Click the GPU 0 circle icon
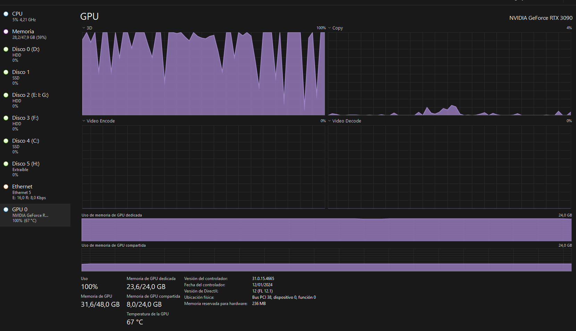 6,210
